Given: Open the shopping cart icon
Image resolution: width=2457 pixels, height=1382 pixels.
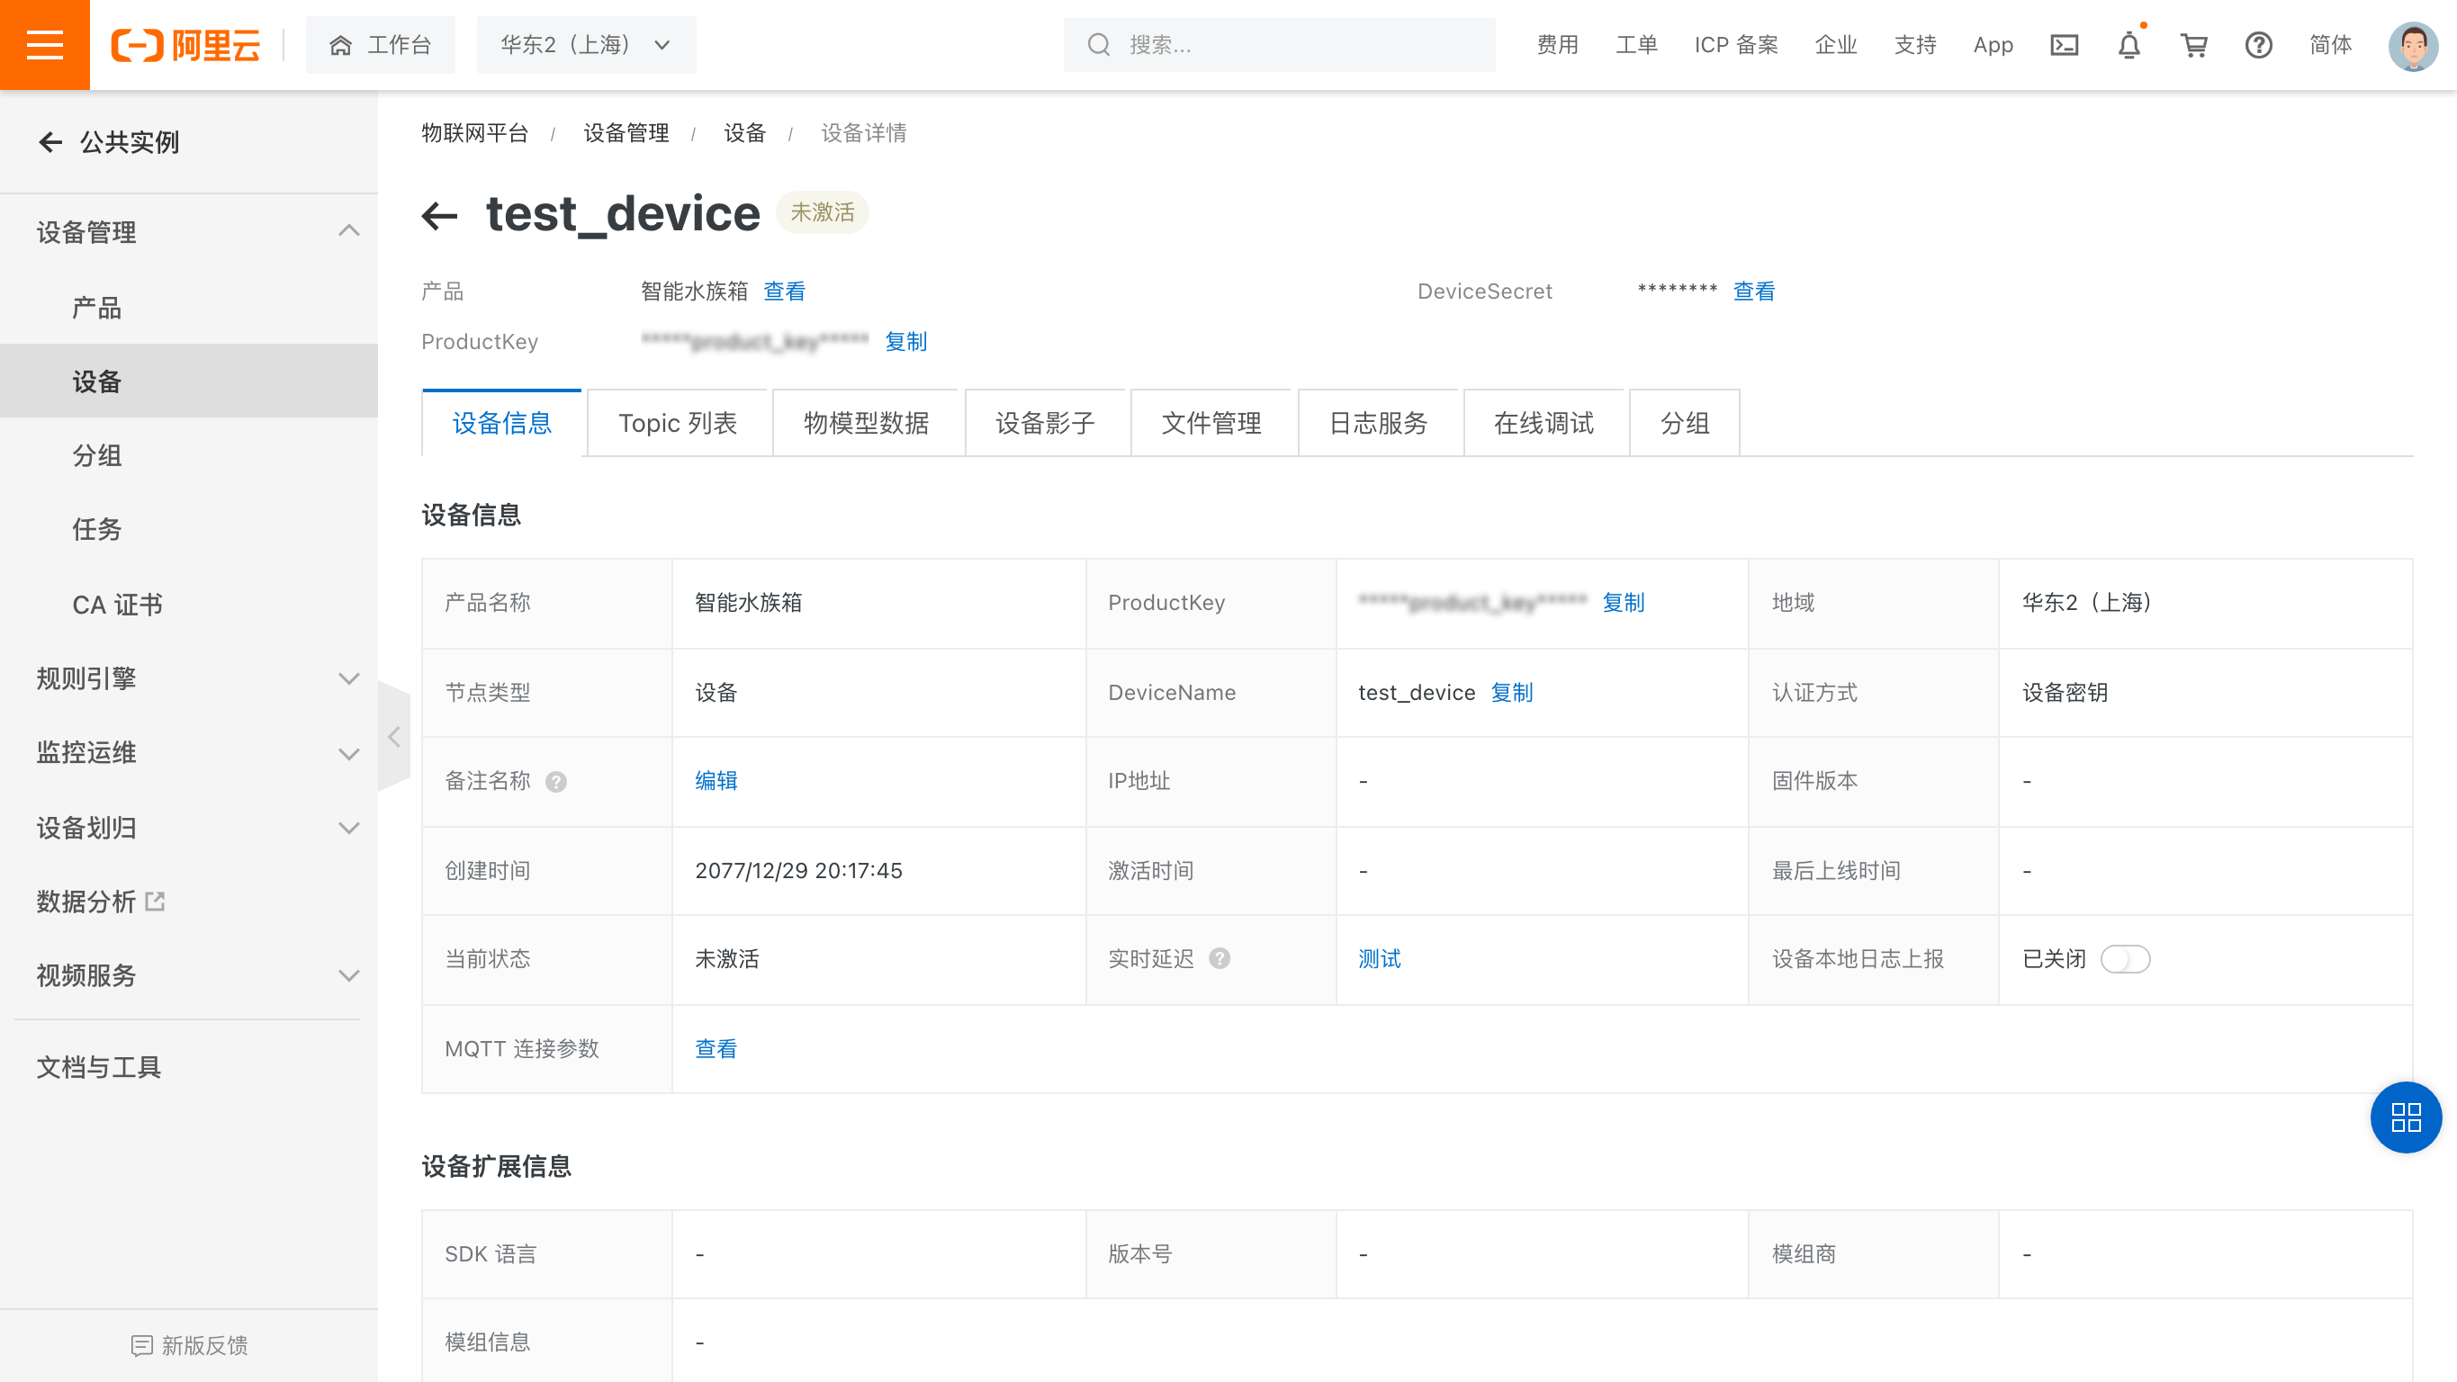Looking at the screenshot, I should (x=2192, y=44).
